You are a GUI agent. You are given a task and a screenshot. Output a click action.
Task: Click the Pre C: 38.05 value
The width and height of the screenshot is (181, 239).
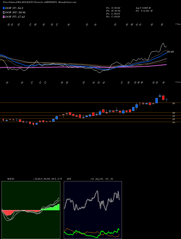click(113, 17)
